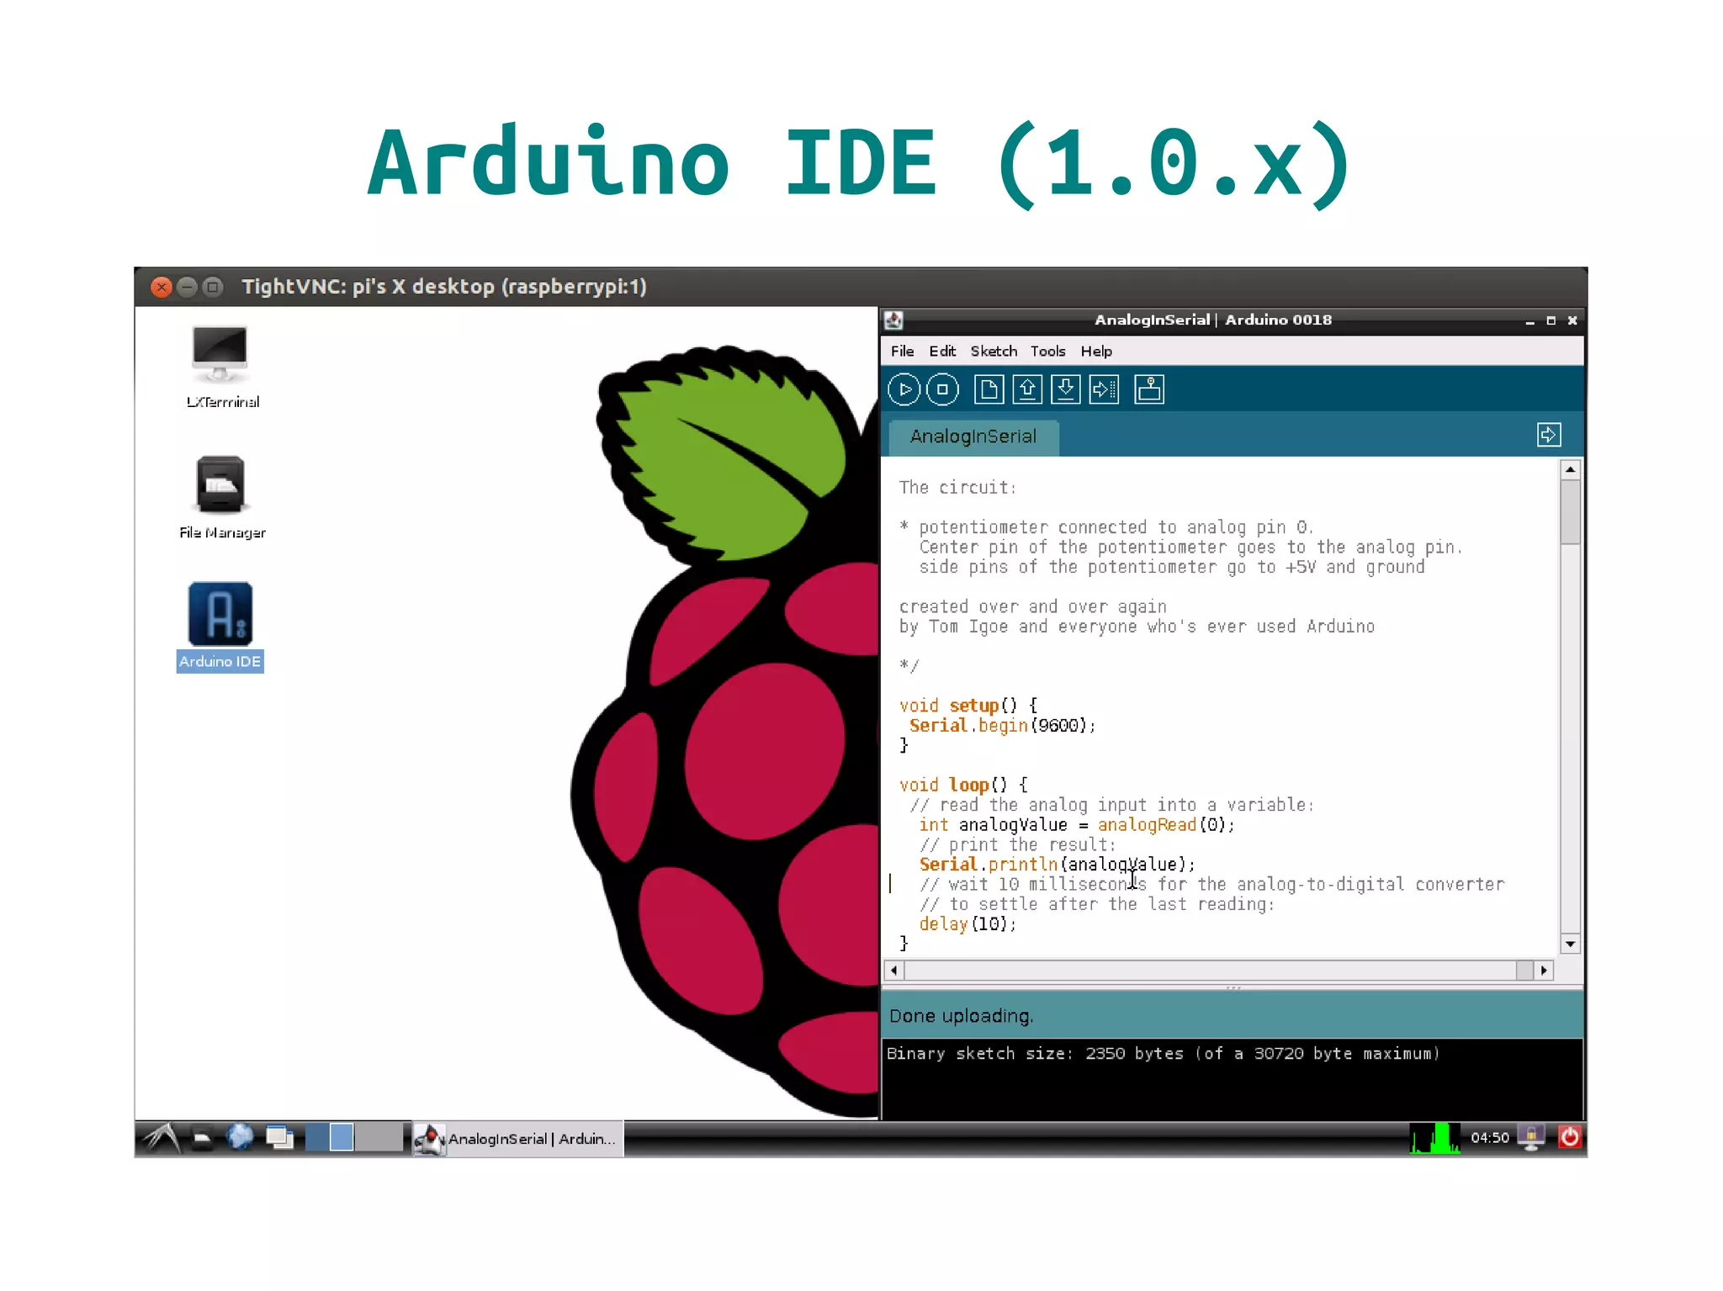Click the 04:50 clock in the taskbar

click(1489, 1138)
